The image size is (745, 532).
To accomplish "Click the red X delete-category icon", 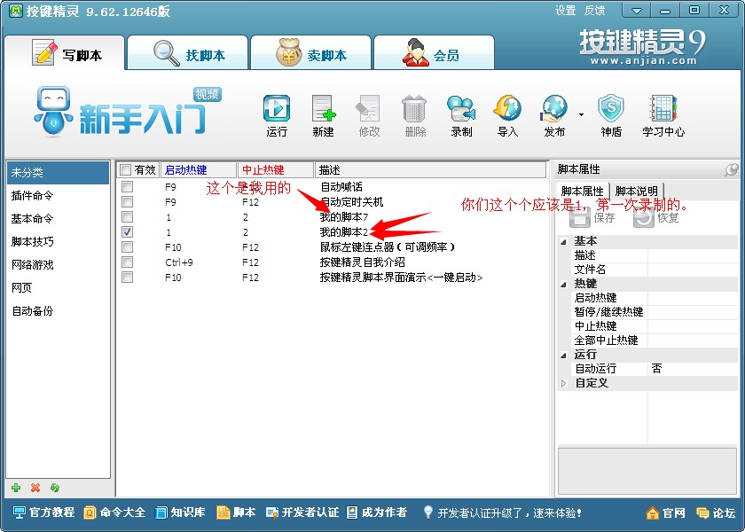I will (35, 488).
